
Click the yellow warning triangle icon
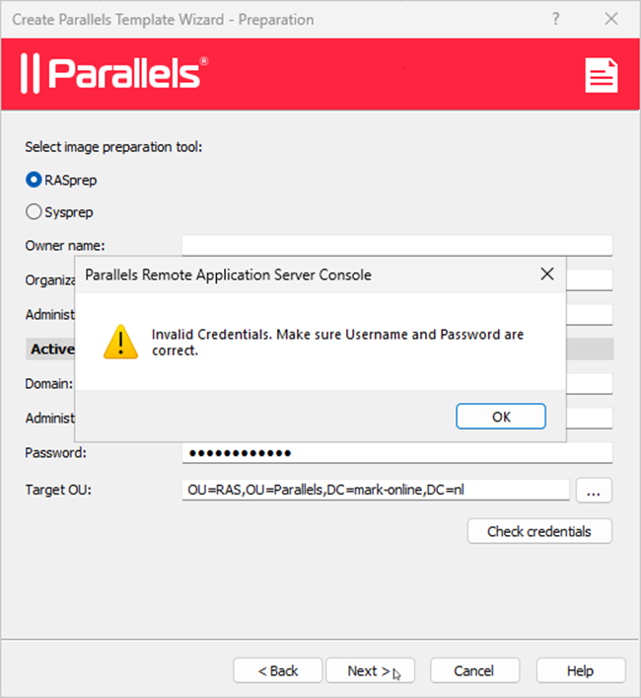pos(120,342)
